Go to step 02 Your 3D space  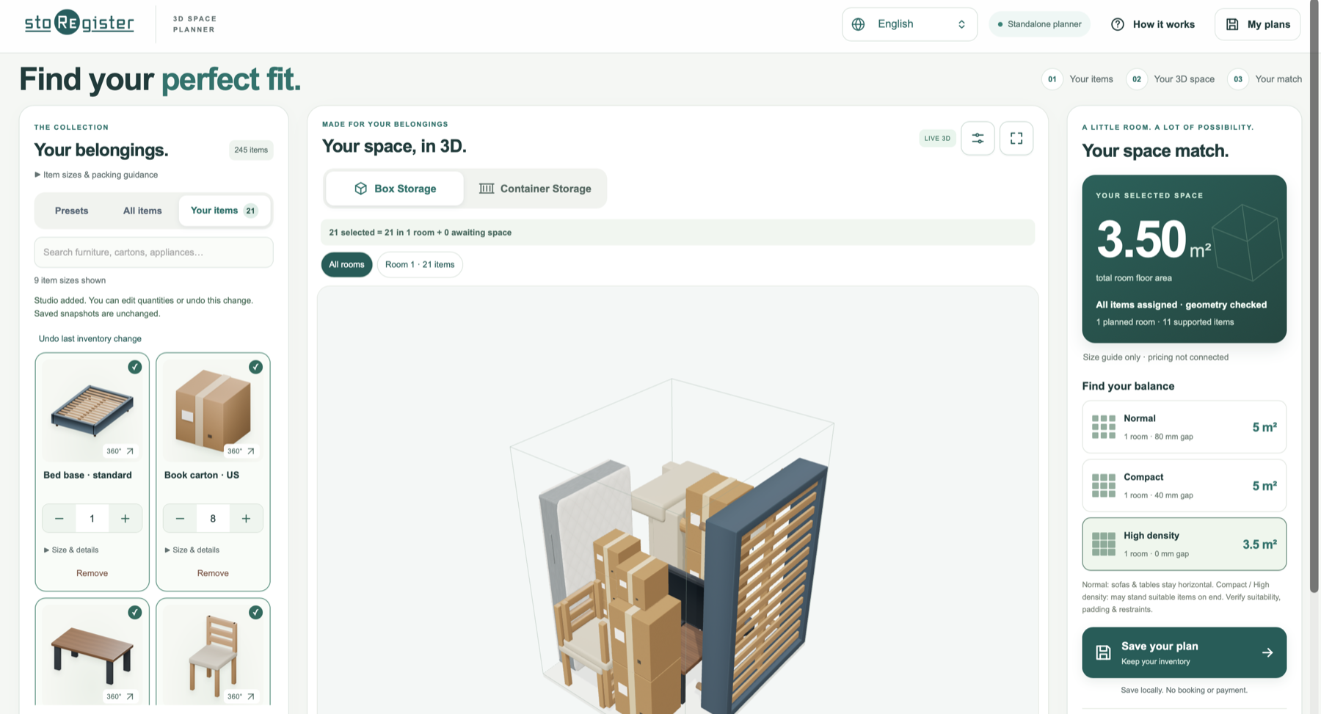[x=1171, y=79]
